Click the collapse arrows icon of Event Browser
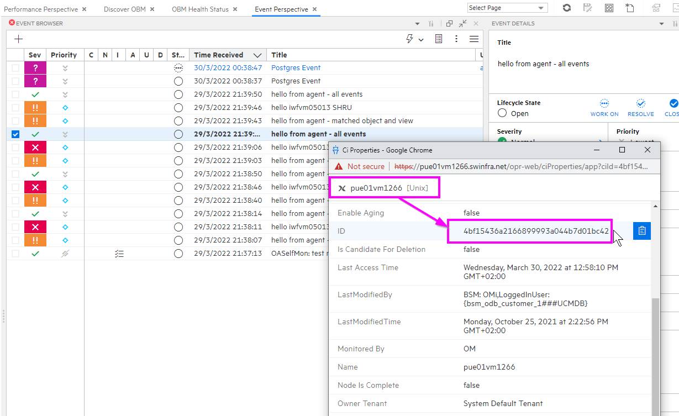Screen dimensions: 679x416 (x=463, y=23)
